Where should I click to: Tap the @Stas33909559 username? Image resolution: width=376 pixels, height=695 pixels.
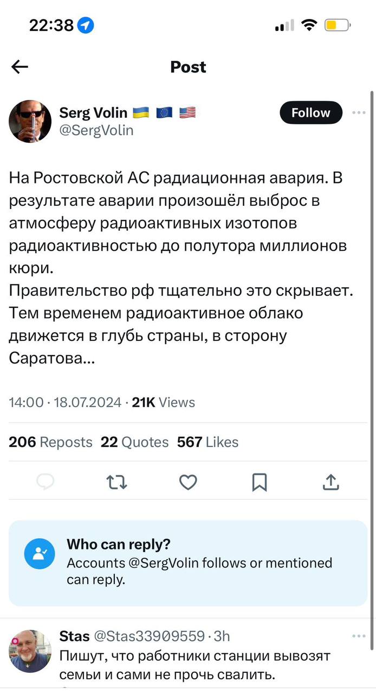click(150, 636)
